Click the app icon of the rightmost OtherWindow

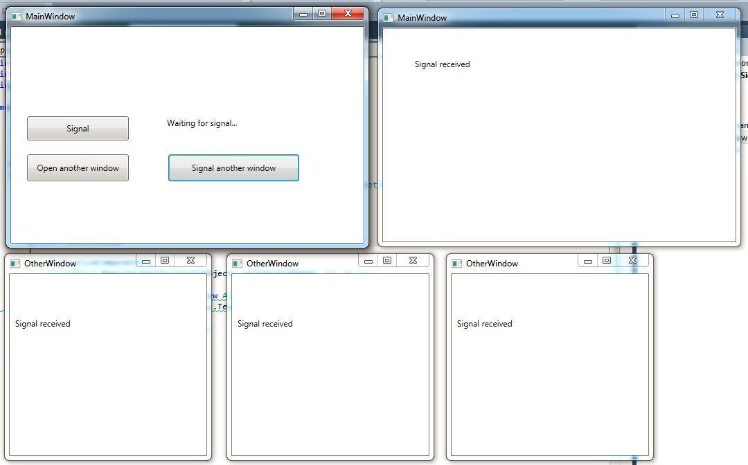456,263
